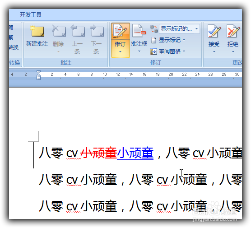Click the 新建批注 sticky note icon

pyautogui.click(x=37, y=31)
